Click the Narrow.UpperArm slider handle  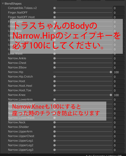(54, 132)
